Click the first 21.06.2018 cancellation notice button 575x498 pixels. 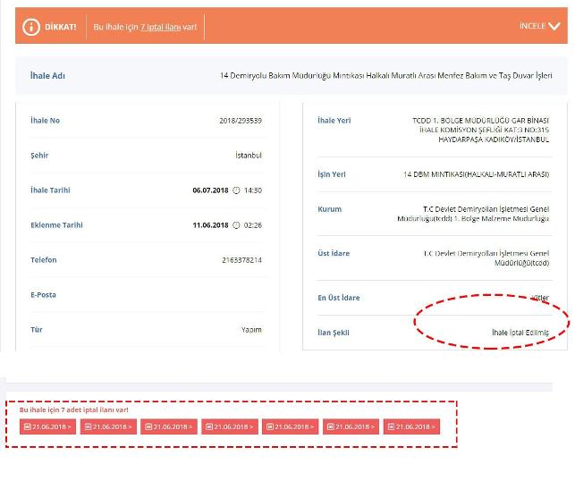tap(47, 426)
